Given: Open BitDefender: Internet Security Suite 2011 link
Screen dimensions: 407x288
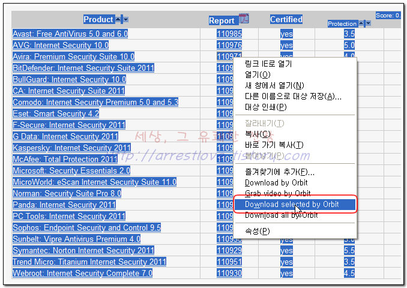Looking at the screenshot, I should tap(83, 68).
